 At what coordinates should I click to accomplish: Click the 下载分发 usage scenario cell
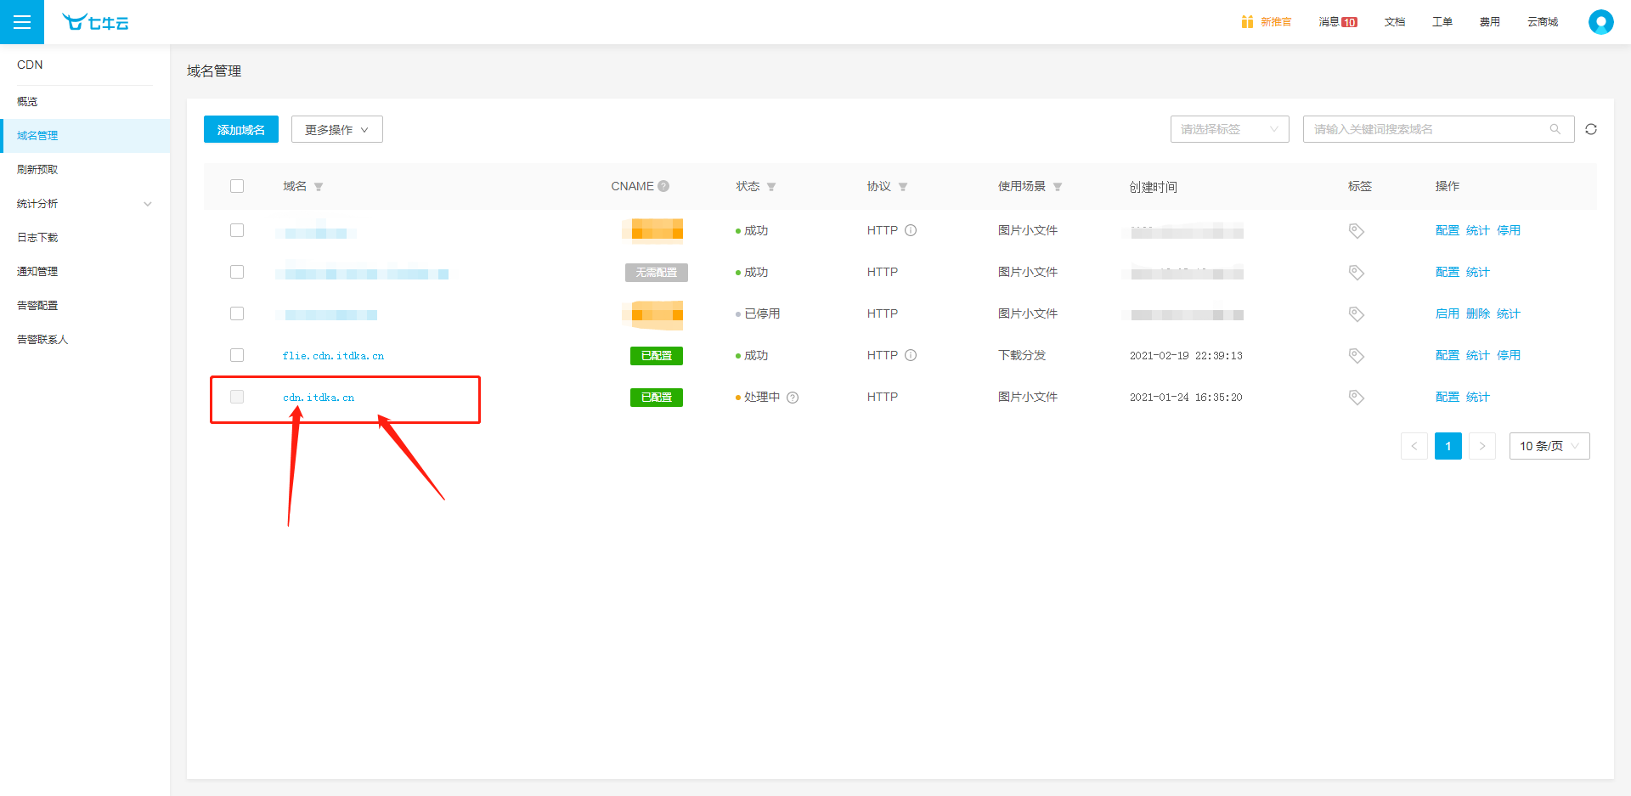1022,355
